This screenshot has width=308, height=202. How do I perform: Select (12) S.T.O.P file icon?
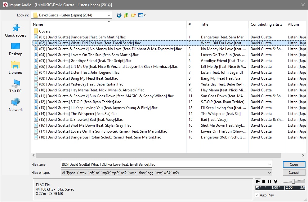pos(36,102)
